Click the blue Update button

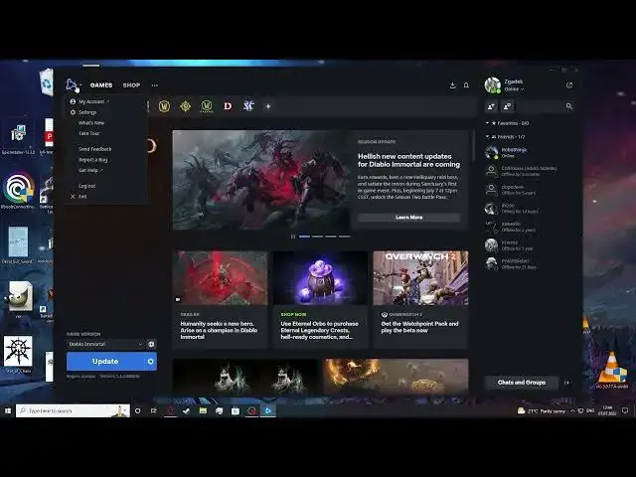point(105,362)
